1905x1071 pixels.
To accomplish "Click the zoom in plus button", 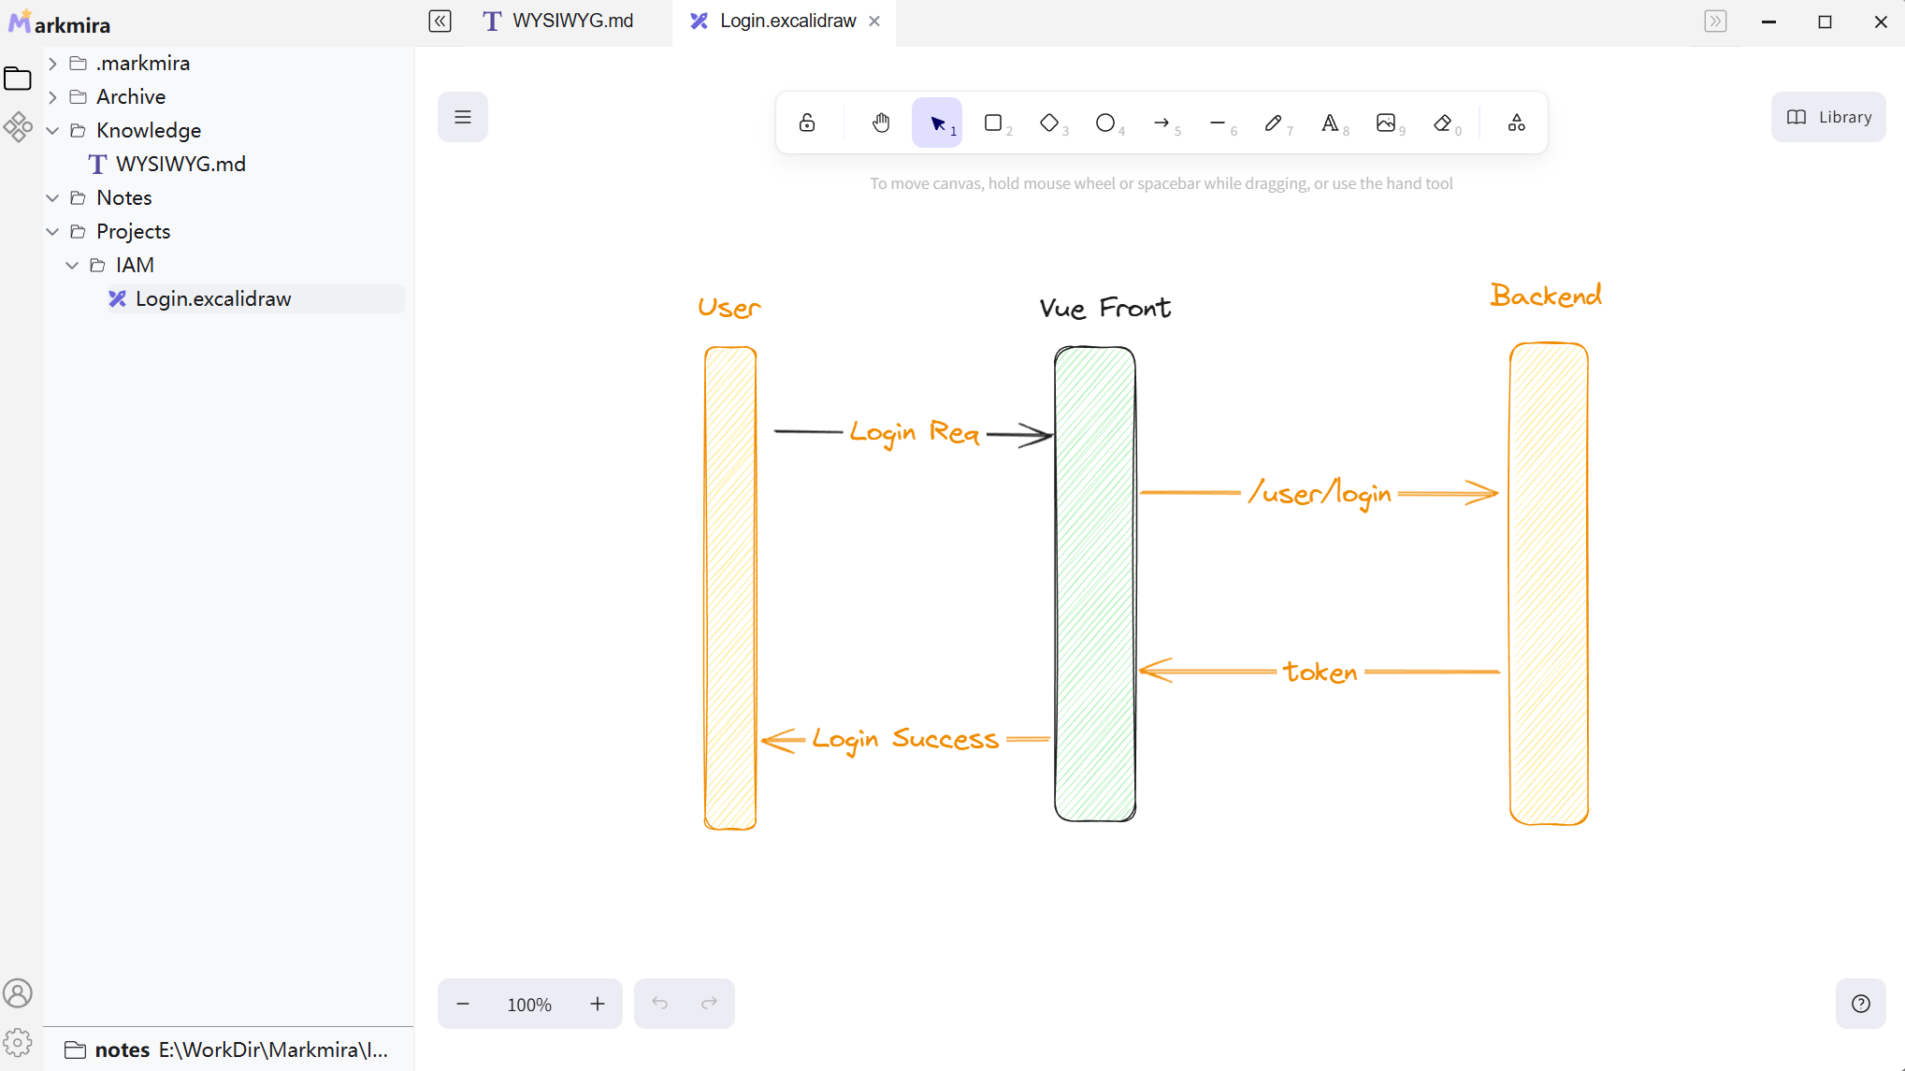I will [x=598, y=1004].
